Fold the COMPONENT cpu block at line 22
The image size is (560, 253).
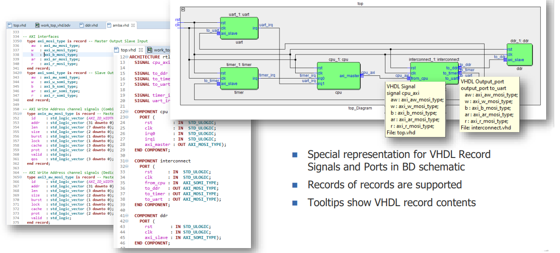pos(126,111)
